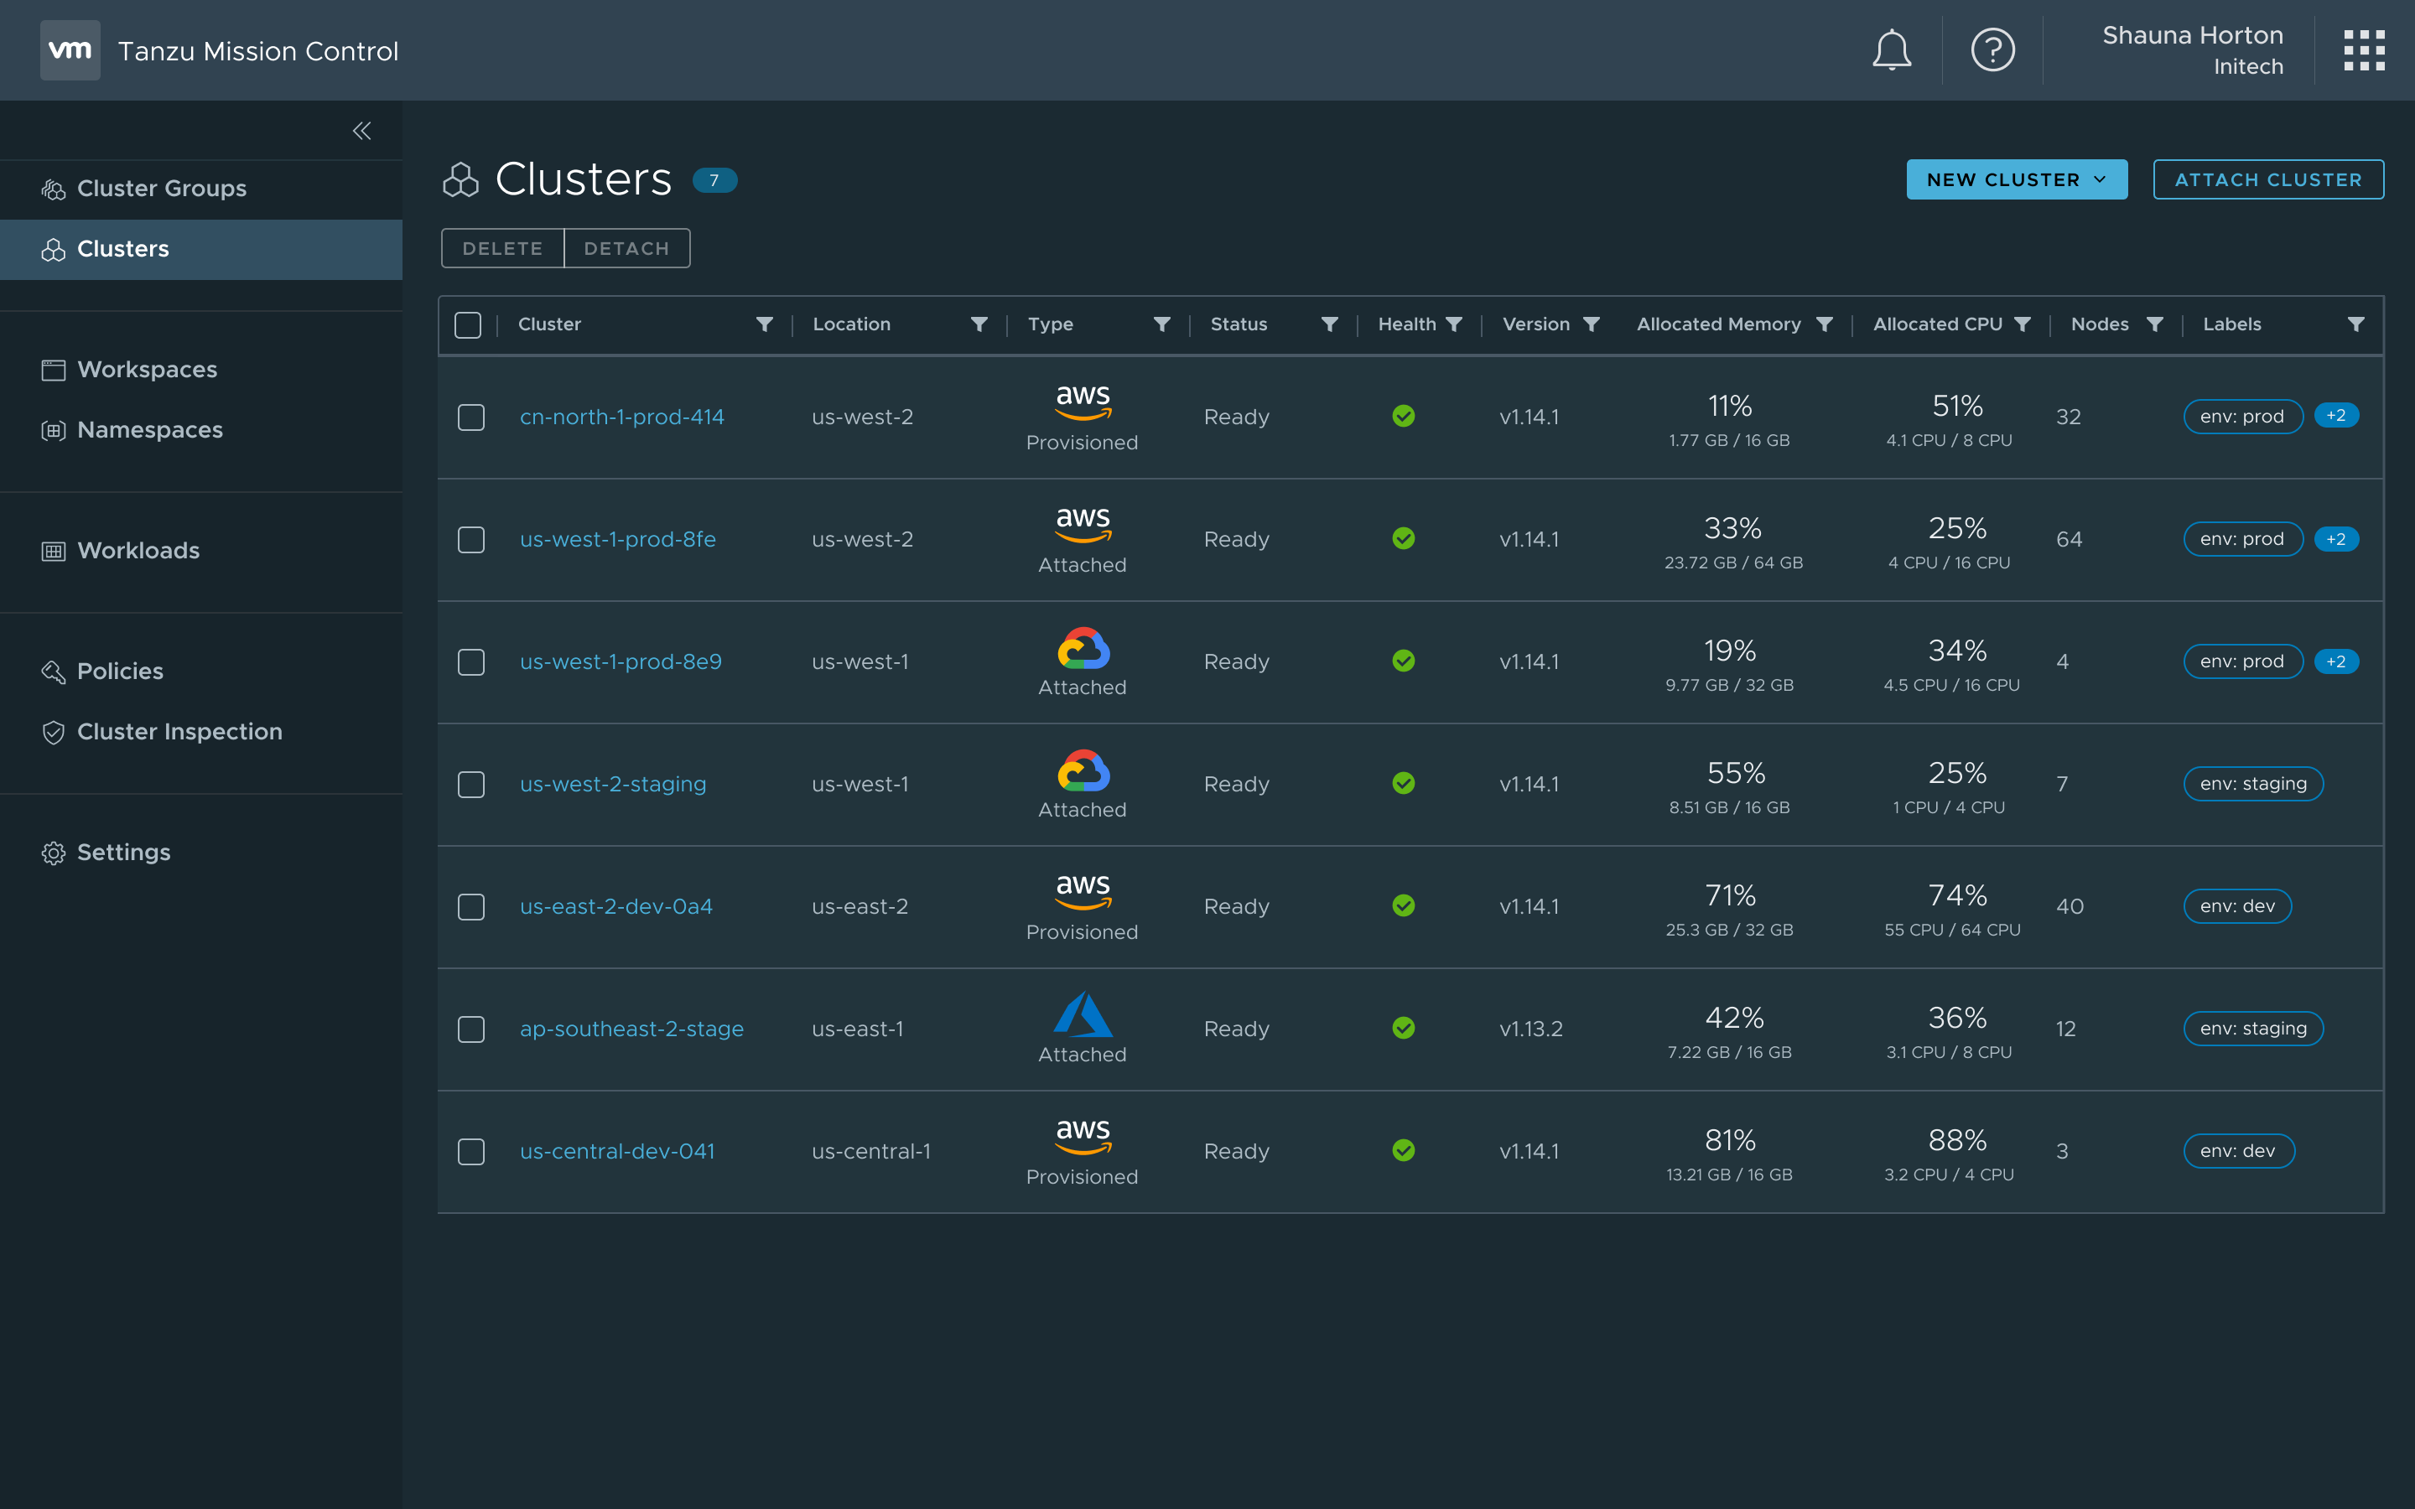Collapse the sidebar with double chevron
The height and width of the screenshot is (1509, 2415).
click(x=361, y=131)
